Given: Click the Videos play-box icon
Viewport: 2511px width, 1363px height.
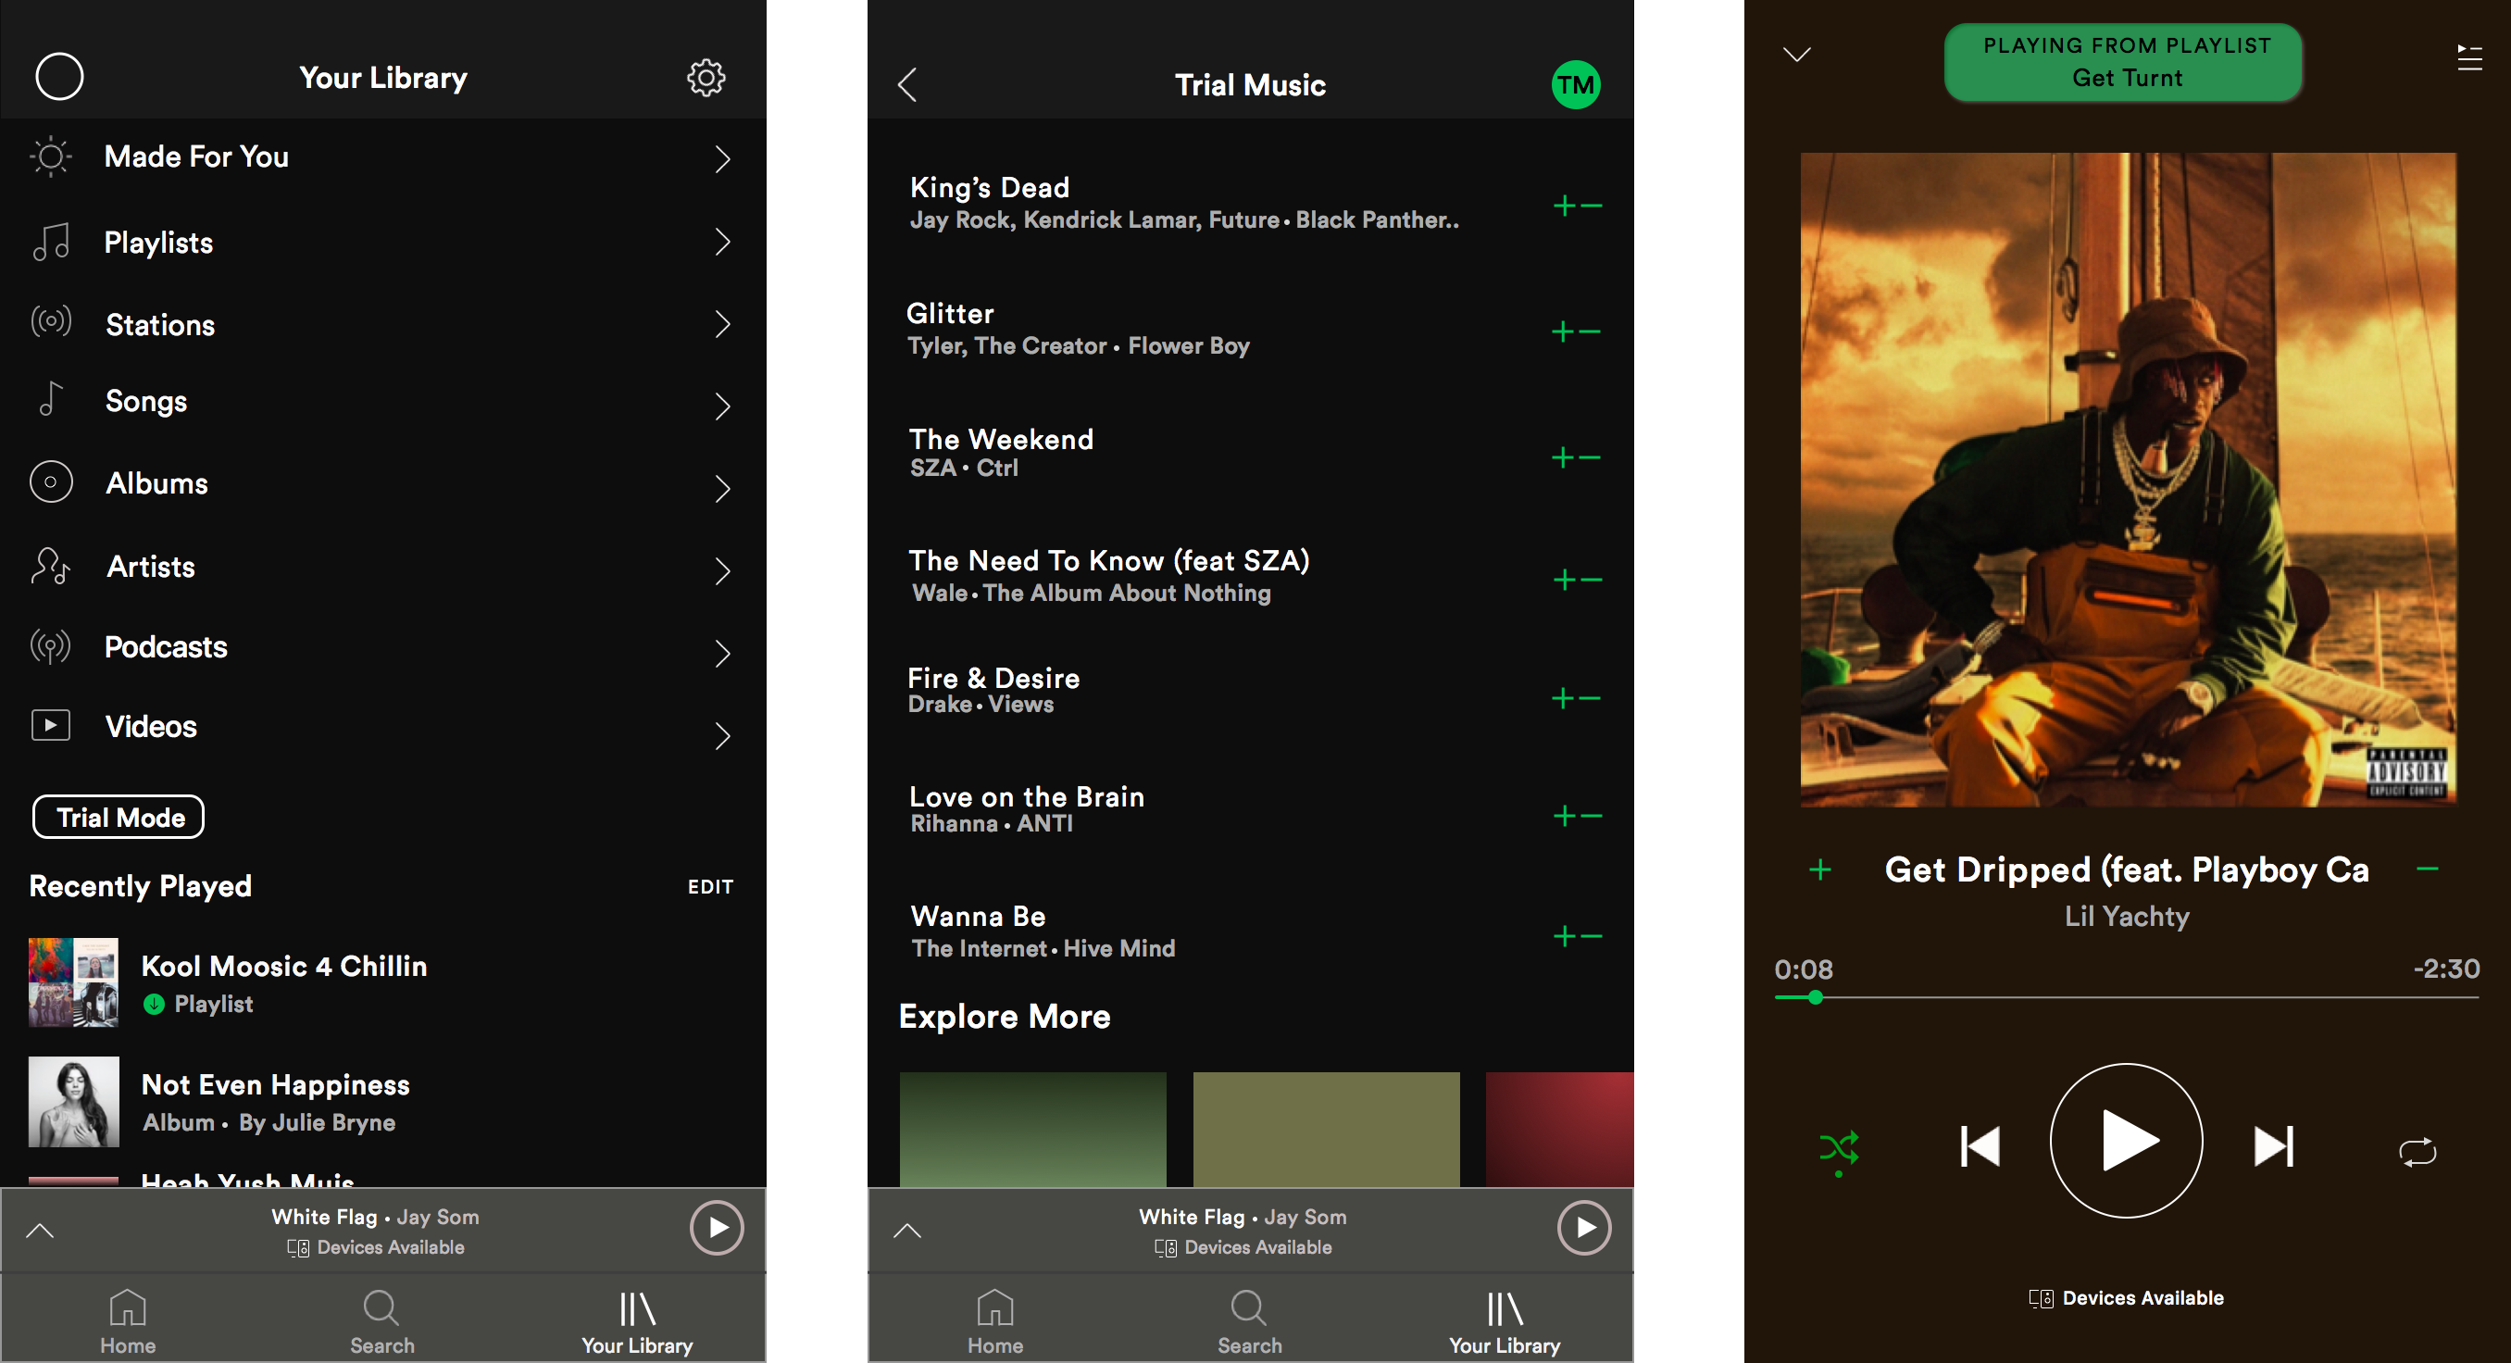Looking at the screenshot, I should pyautogui.click(x=51, y=725).
